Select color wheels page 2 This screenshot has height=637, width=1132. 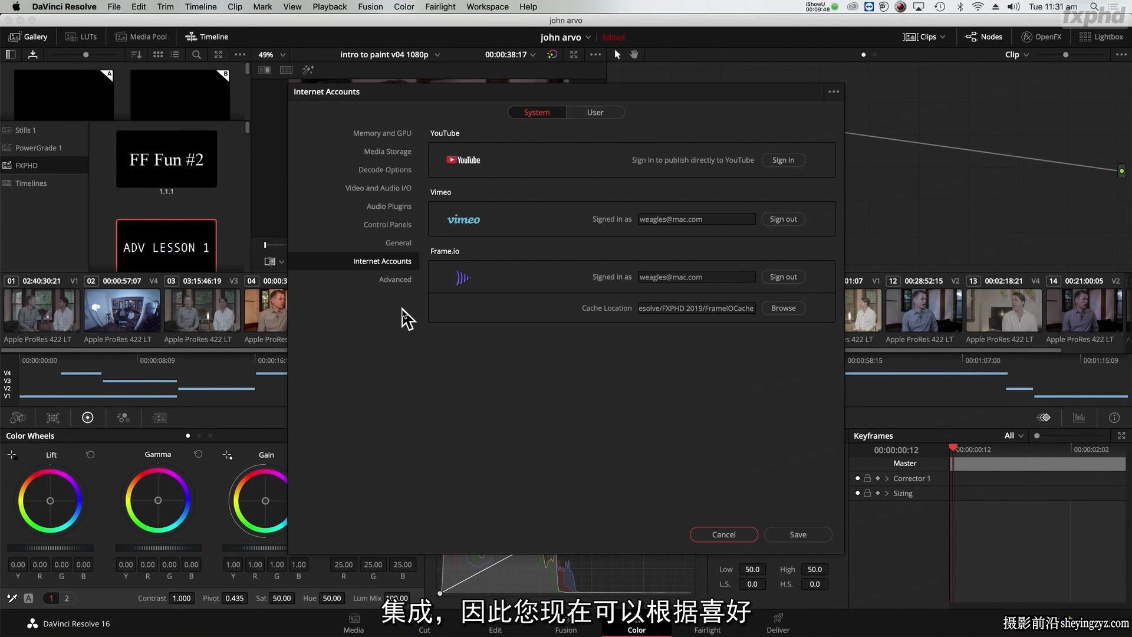coord(67,598)
